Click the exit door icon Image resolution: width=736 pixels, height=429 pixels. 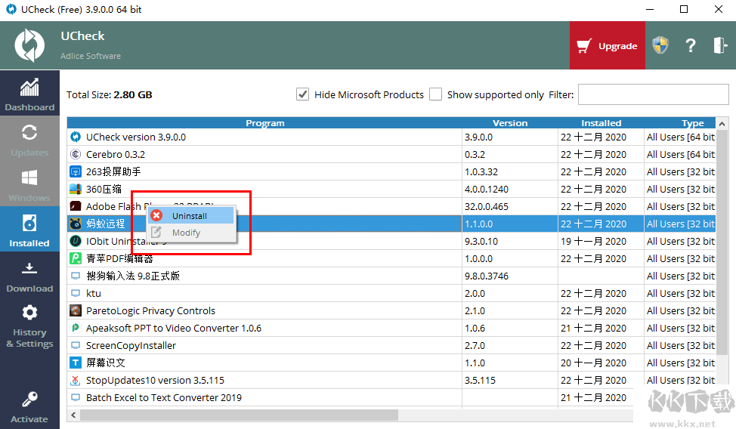point(719,45)
